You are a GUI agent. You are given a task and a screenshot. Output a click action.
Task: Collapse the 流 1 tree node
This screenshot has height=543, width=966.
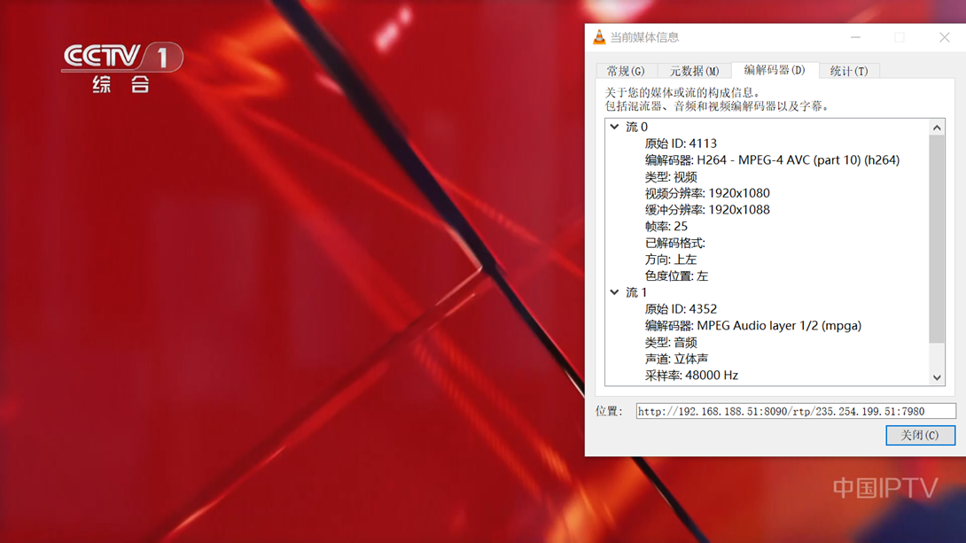[614, 292]
